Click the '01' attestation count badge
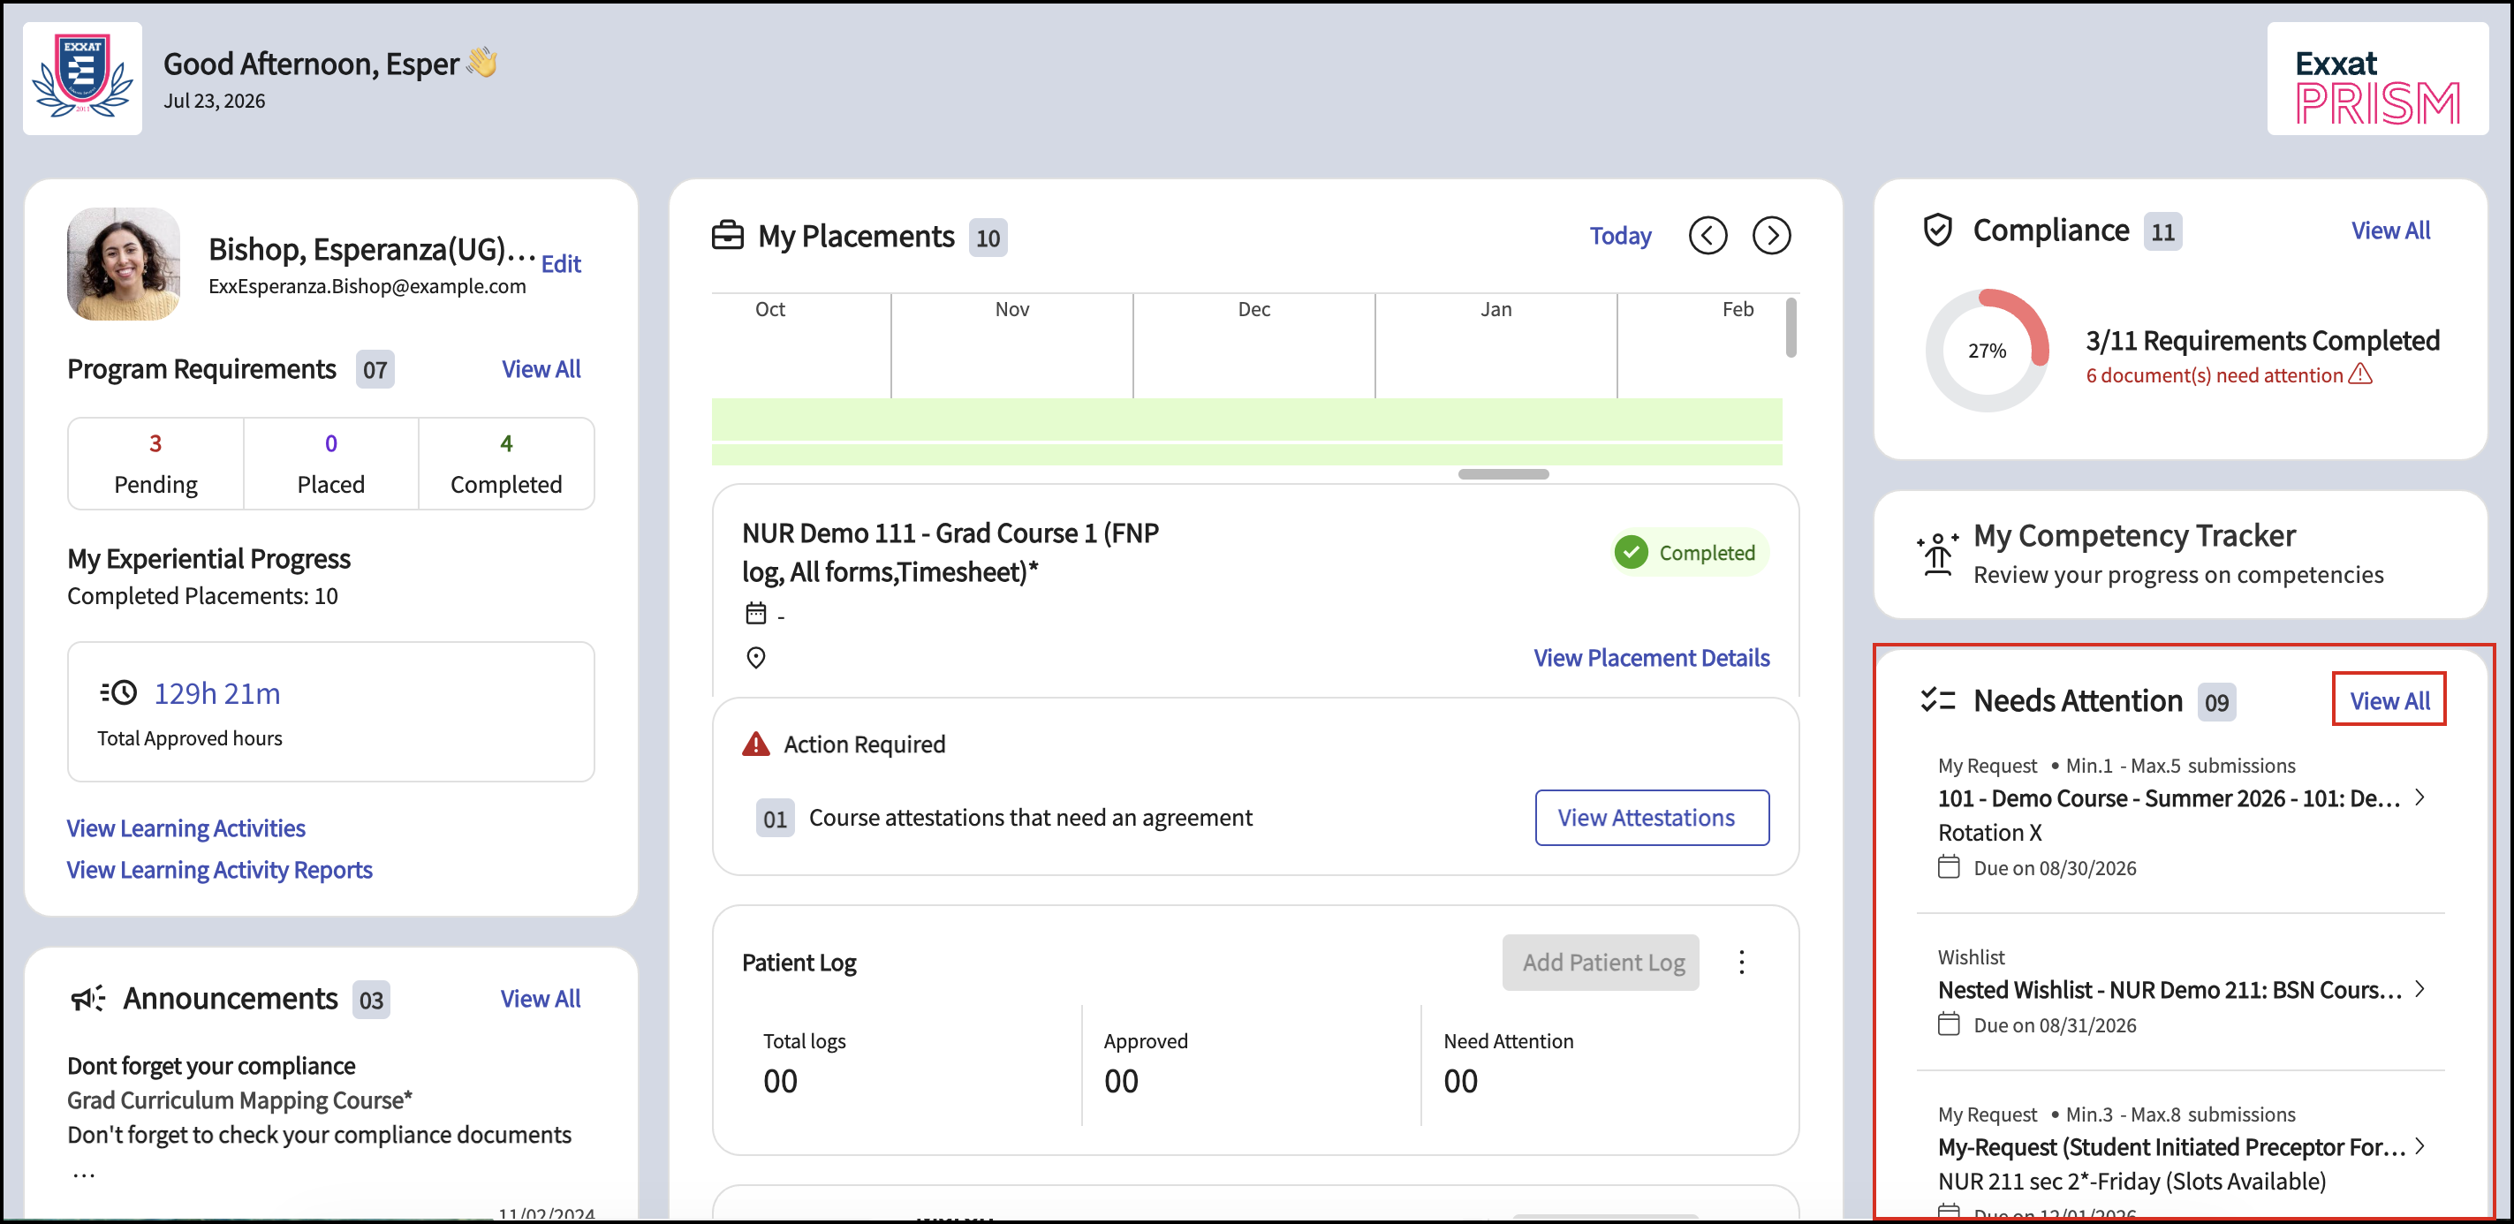Screen dimensions: 2514x1224 [775, 819]
